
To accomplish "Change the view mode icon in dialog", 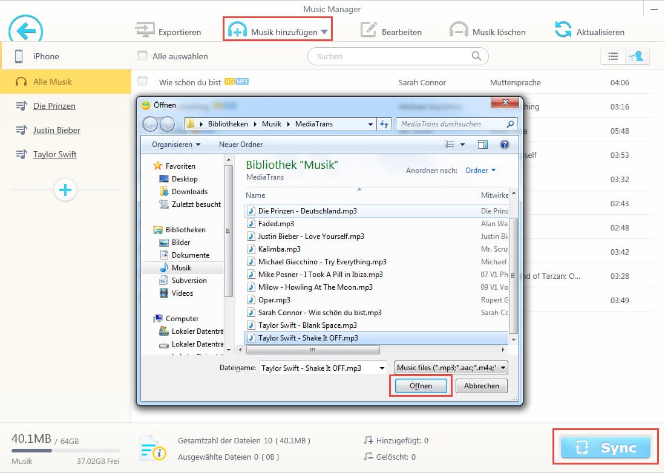I will coord(449,145).
